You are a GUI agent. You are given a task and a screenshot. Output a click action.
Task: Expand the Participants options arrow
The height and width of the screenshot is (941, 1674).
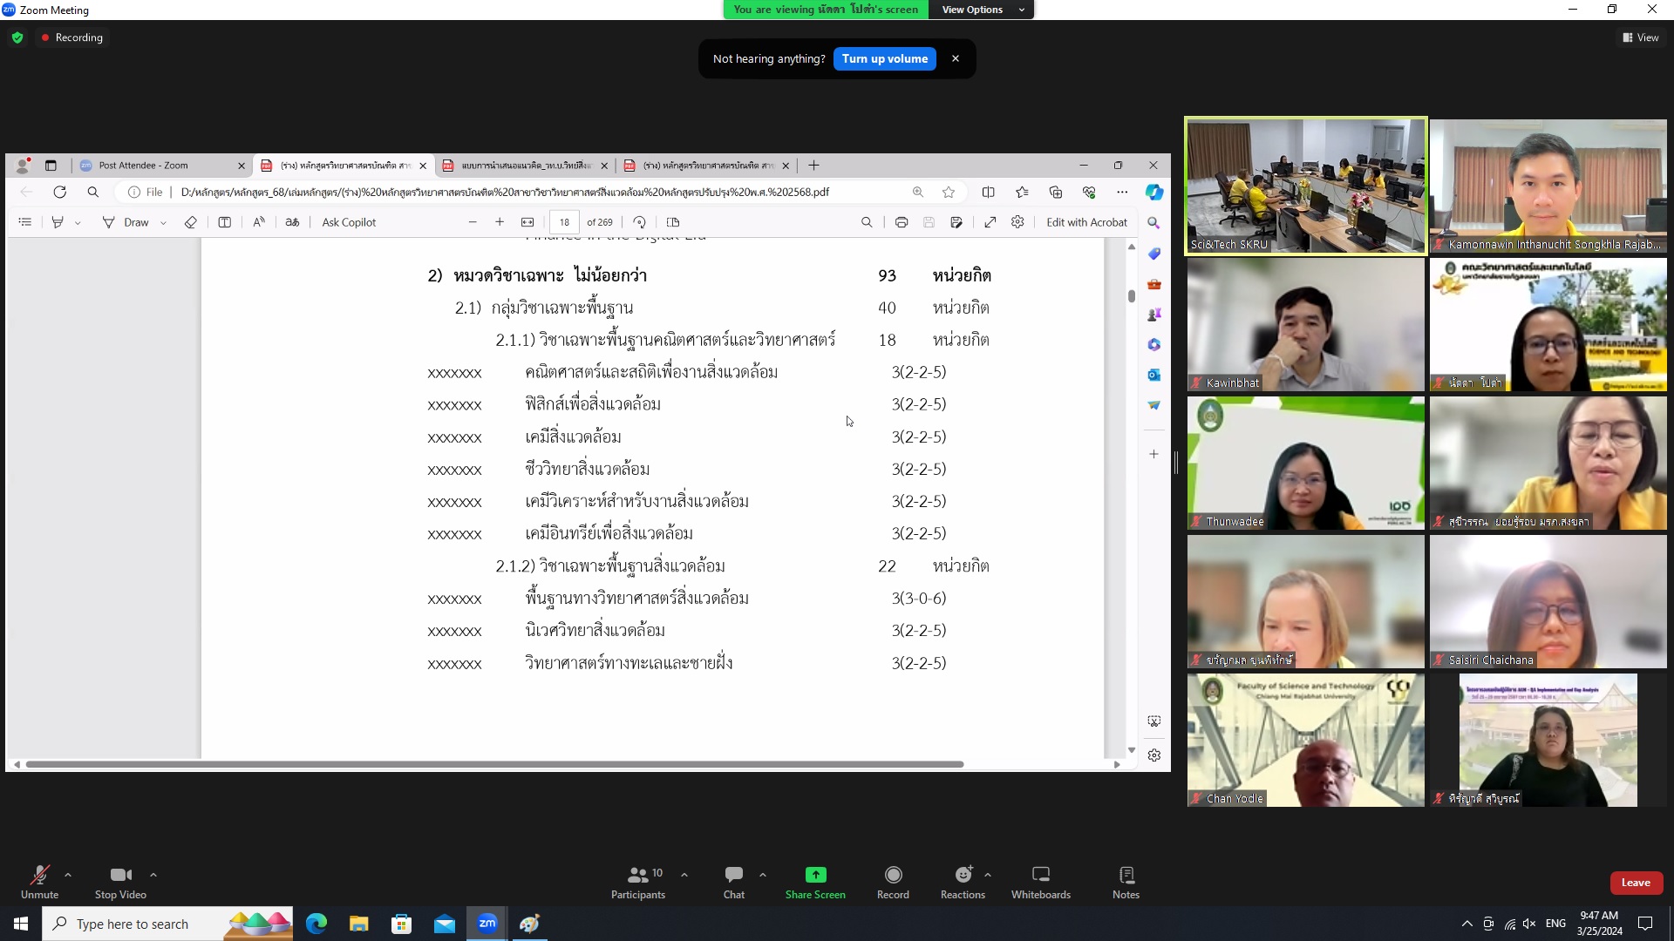click(x=684, y=875)
